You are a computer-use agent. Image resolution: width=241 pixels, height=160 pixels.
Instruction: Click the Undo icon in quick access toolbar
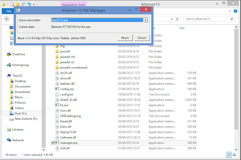[x=29, y=4]
